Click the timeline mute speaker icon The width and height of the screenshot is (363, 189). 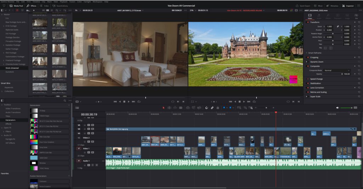[337, 108]
